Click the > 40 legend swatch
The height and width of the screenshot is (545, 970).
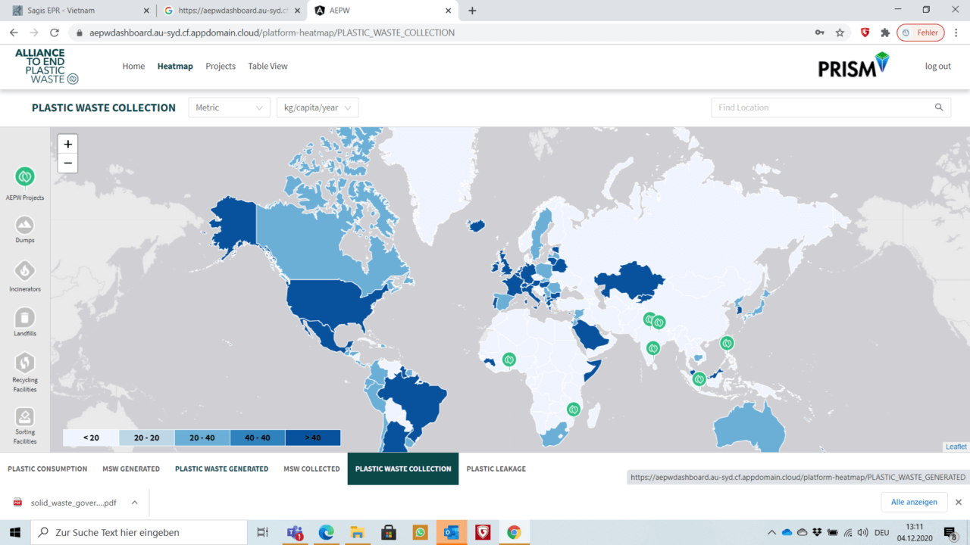click(312, 438)
